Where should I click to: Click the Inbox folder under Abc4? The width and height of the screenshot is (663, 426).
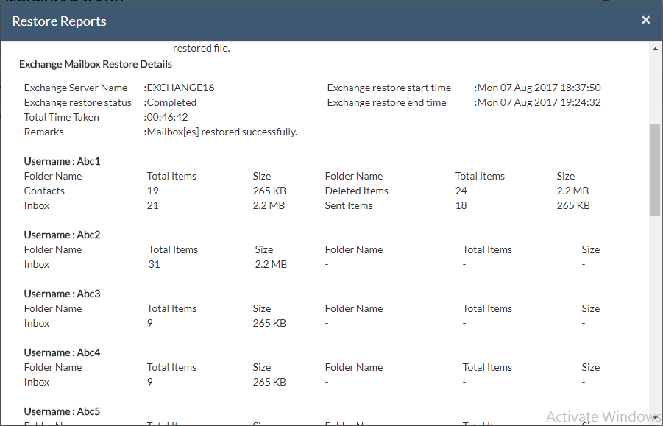(37, 382)
